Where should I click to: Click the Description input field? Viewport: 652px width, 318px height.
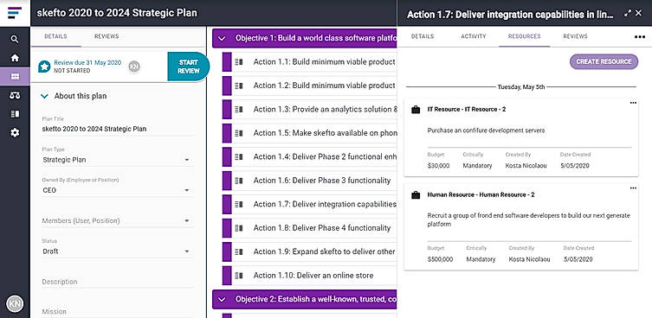[118, 282]
